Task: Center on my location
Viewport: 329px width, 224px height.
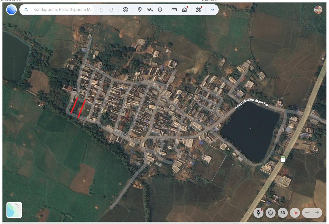Action: tap(271, 213)
